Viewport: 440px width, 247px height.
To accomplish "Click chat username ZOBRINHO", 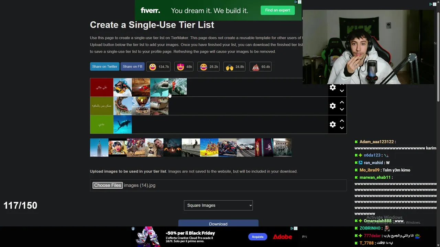I will pyautogui.click(x=370, y=228).
